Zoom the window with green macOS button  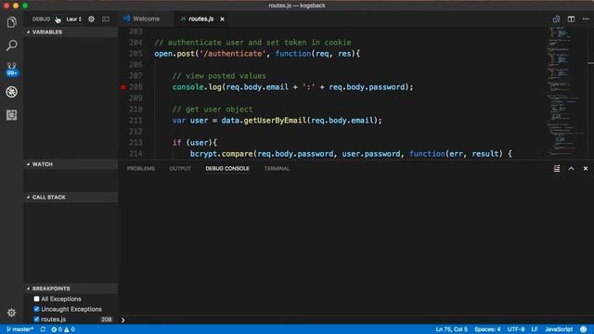point(25,6)
